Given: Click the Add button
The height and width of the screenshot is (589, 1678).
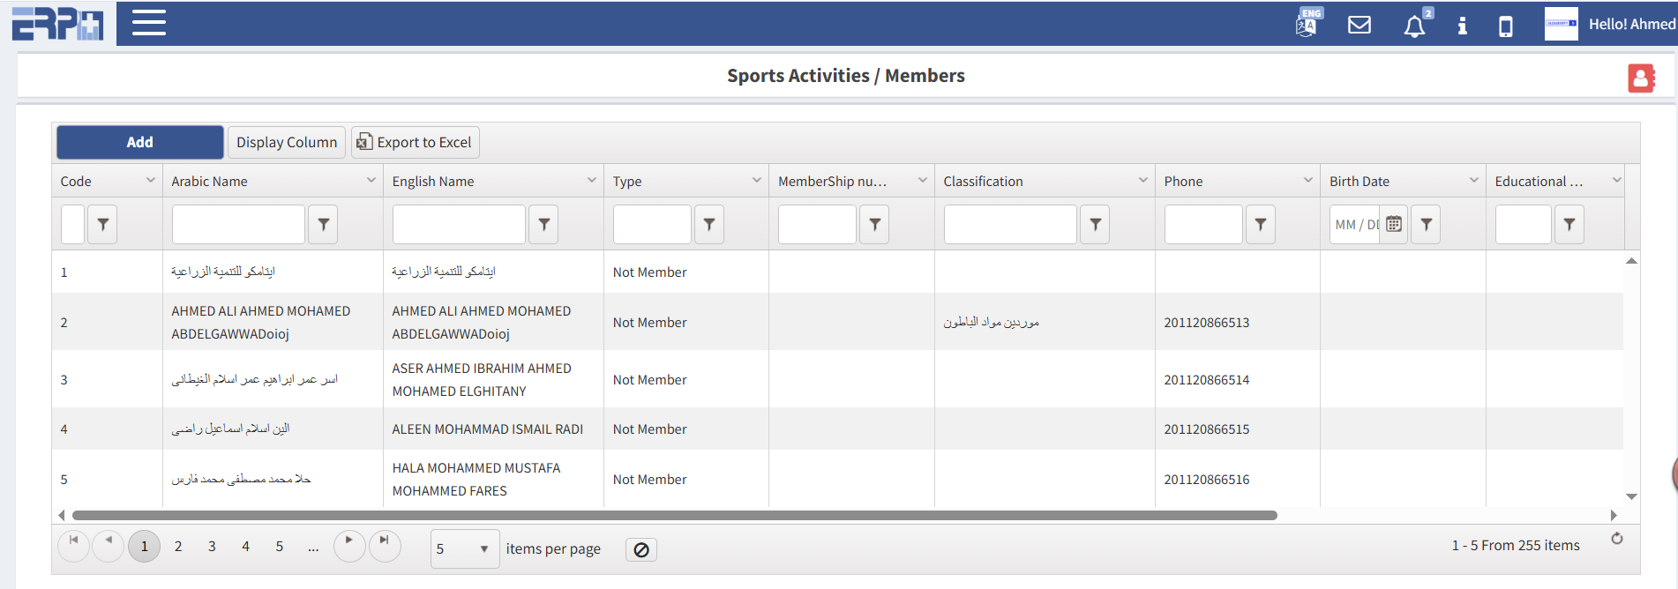Looking at the screenshot, I should point(139,142).
